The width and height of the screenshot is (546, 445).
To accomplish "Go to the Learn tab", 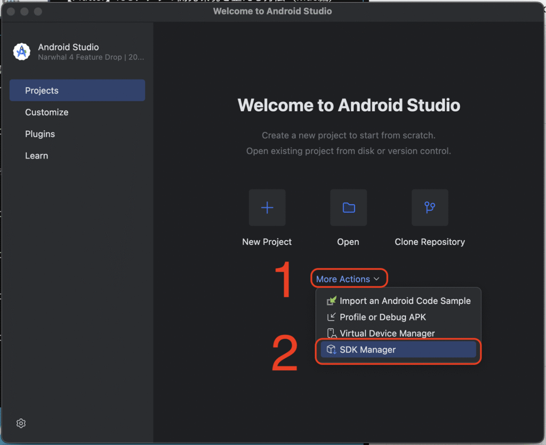I will pos(37,156).
